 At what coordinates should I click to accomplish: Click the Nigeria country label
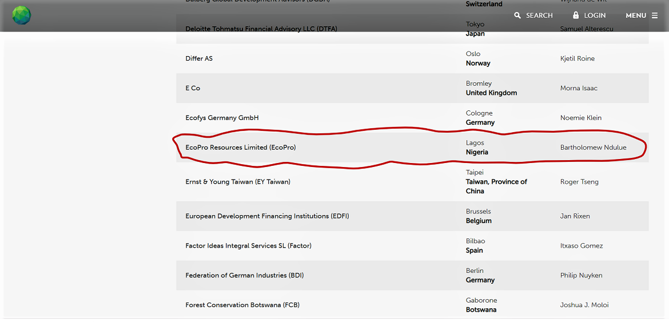[477, 152]
